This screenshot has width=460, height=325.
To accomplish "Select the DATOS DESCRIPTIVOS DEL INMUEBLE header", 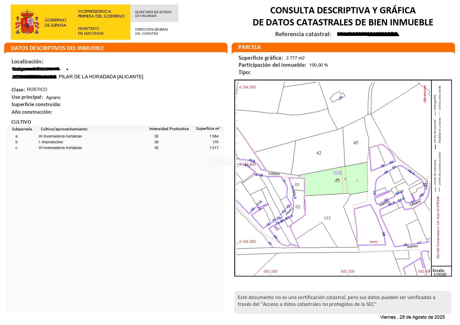I will (x=57, y=48).
